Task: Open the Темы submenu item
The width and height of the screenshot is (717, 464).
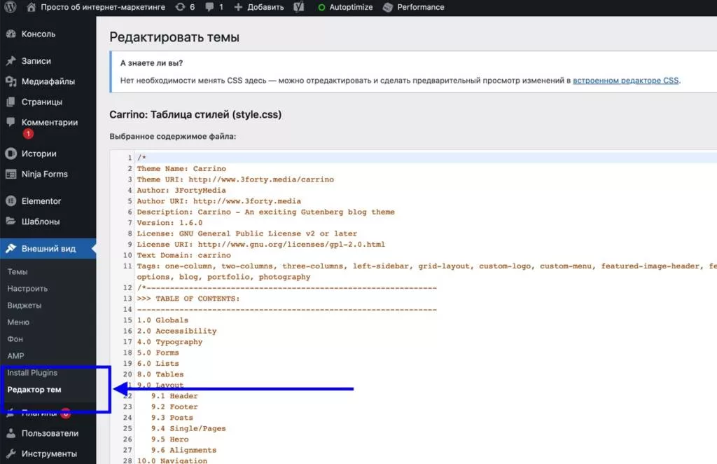Action: click(x=18, y=272)
